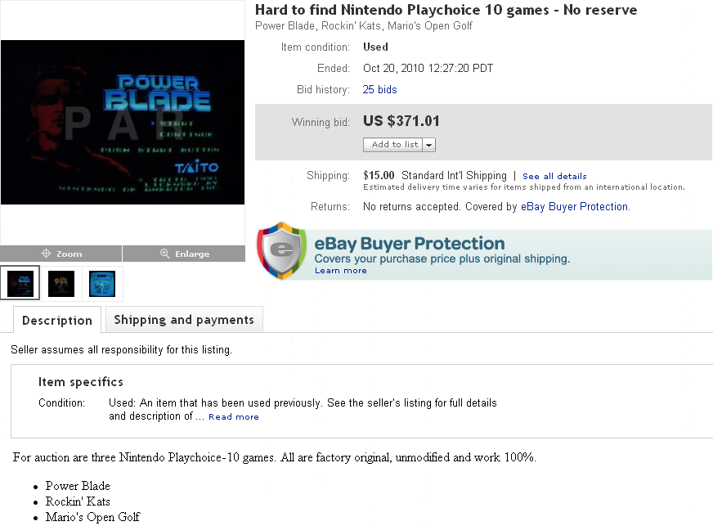713x526 pixels.
Task: Click the eBay Buyer Protection shield icon
Action: (x=281, y=250)
